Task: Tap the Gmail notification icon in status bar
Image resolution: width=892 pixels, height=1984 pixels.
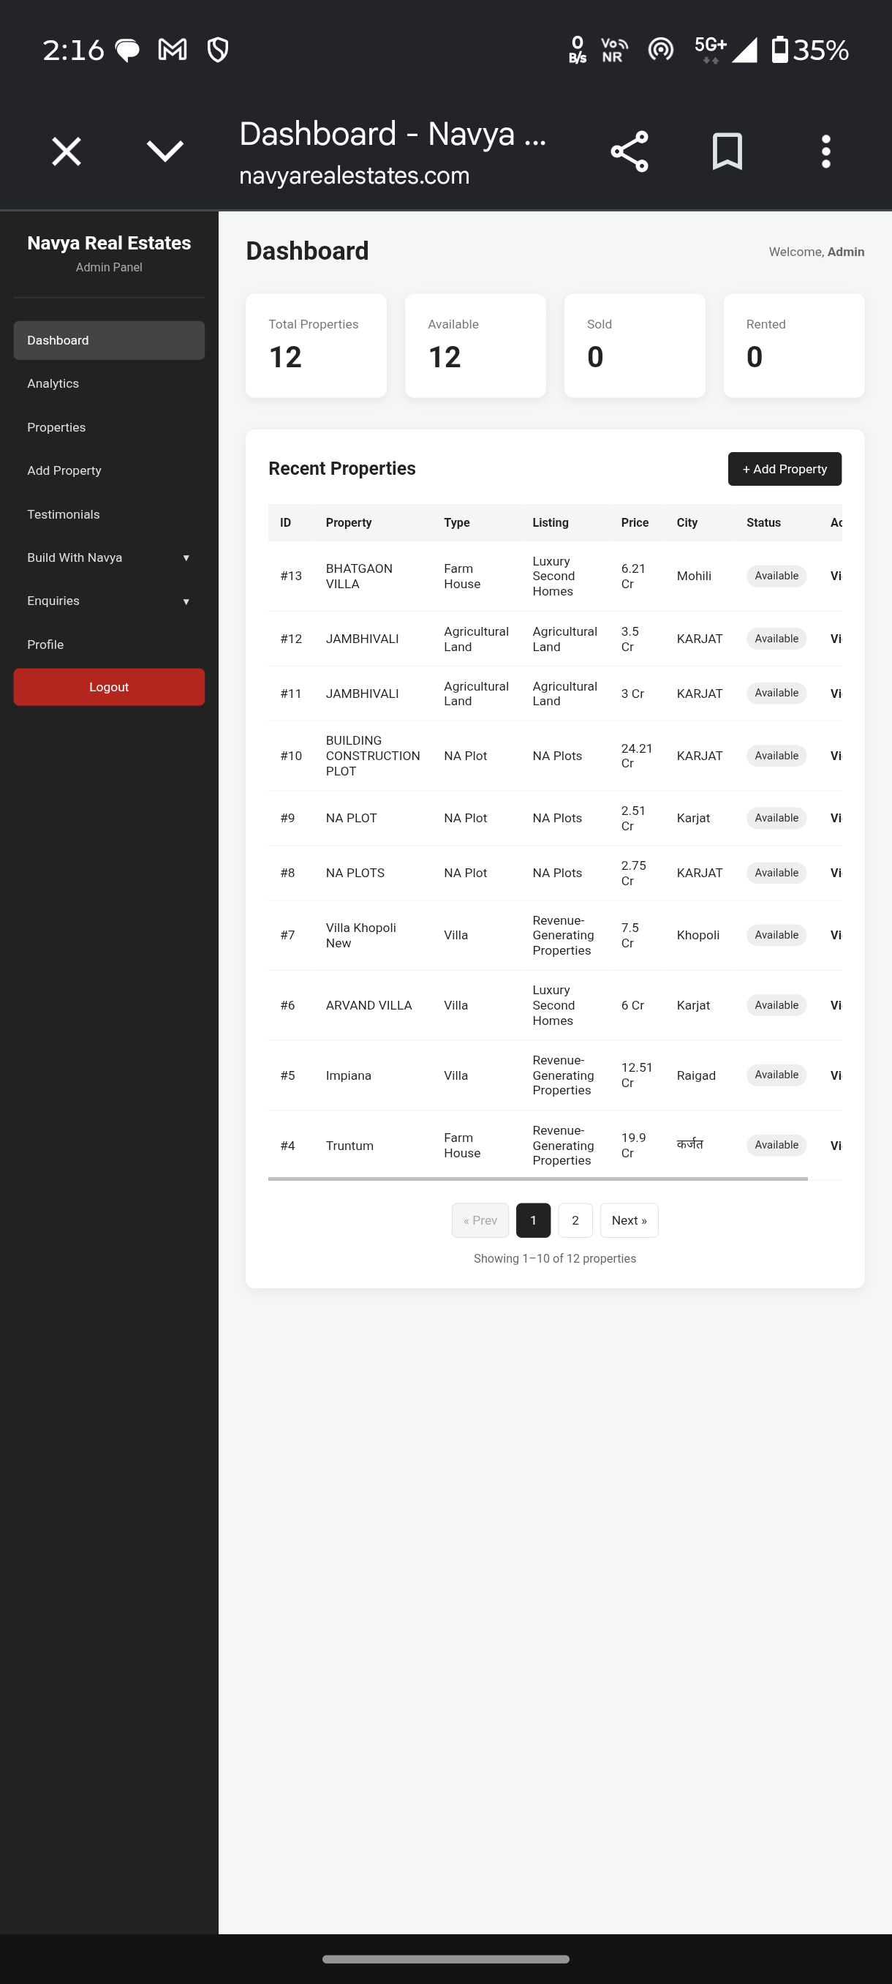Action: coord(173,50)
